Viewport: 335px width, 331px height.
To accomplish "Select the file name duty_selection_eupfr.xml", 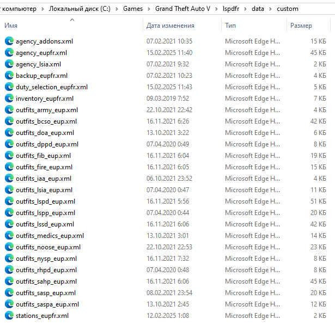I will pyautogui.click(x=52, y=87).
